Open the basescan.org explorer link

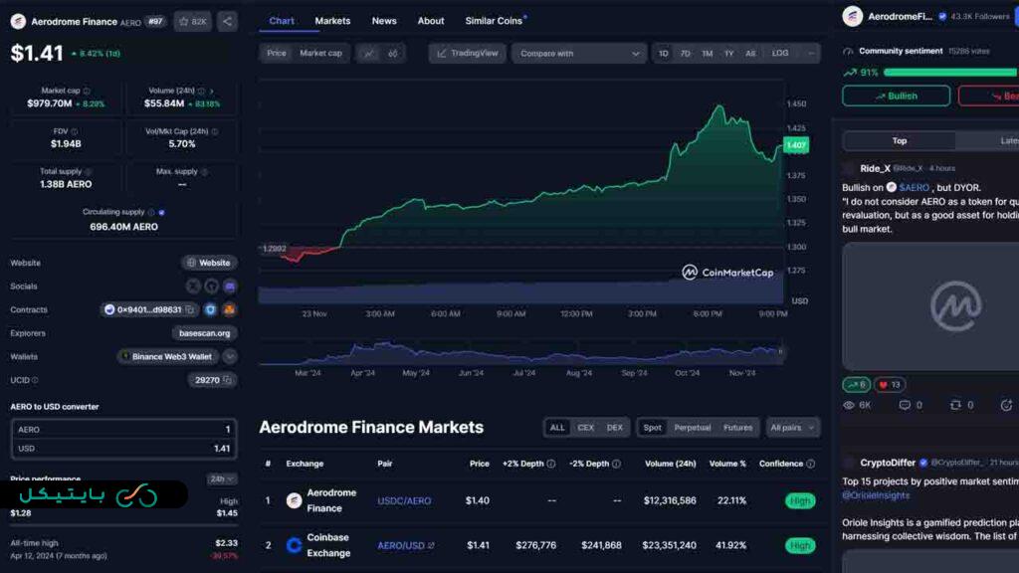(204, 333)
